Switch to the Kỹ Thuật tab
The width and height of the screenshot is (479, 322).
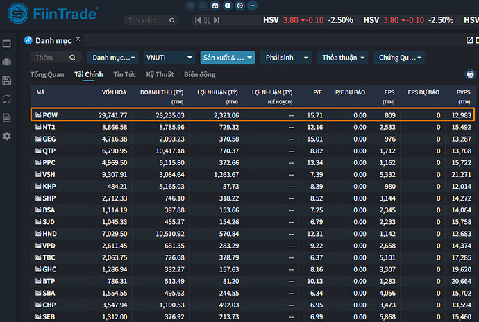pyautogui.click(x=160, y=74)
